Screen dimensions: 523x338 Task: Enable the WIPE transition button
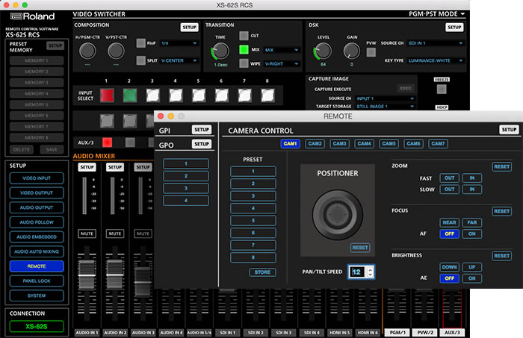(244, 63)
